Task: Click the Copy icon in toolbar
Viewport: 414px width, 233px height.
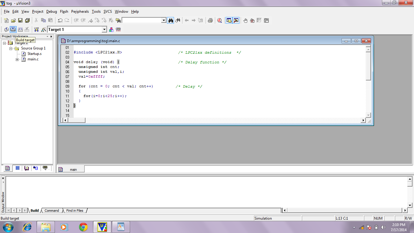Action: click(x=43, y=20)
